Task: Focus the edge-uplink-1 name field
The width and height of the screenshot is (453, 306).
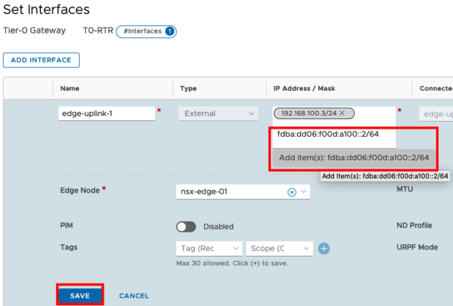Action: click(x=105, y=113)
